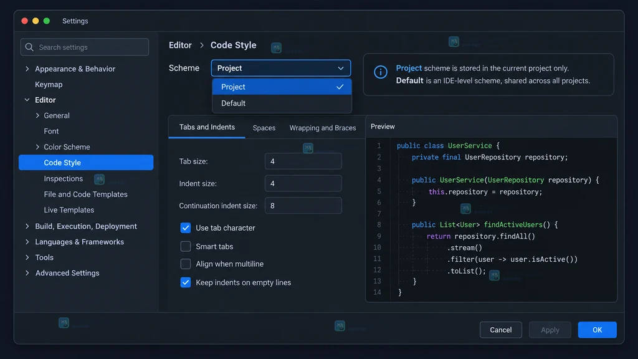Screen dimensions: 638x359
Task: Select Keymap in the sidebar
Action: (x=49, y=84)
